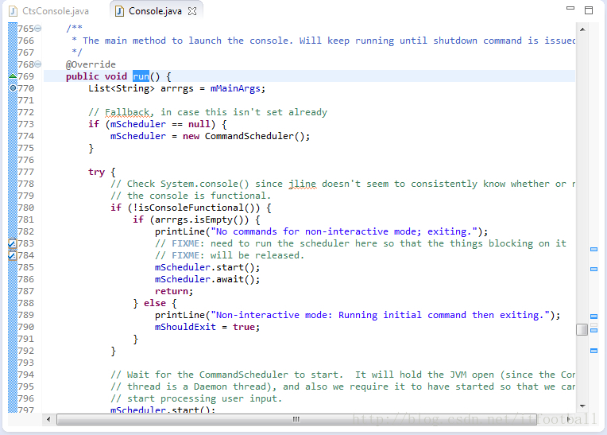Viewport: 607px width, 435px height.
Task: Click the "Non-interactive mode: Running initial command" string
Action: [x=380, y=315]
